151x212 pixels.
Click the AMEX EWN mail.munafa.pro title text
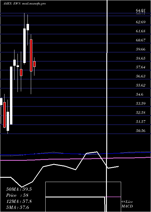click(24, 4)
